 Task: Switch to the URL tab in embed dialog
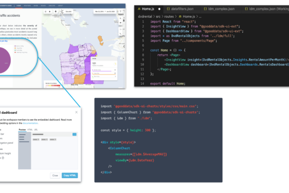(36, 130)
